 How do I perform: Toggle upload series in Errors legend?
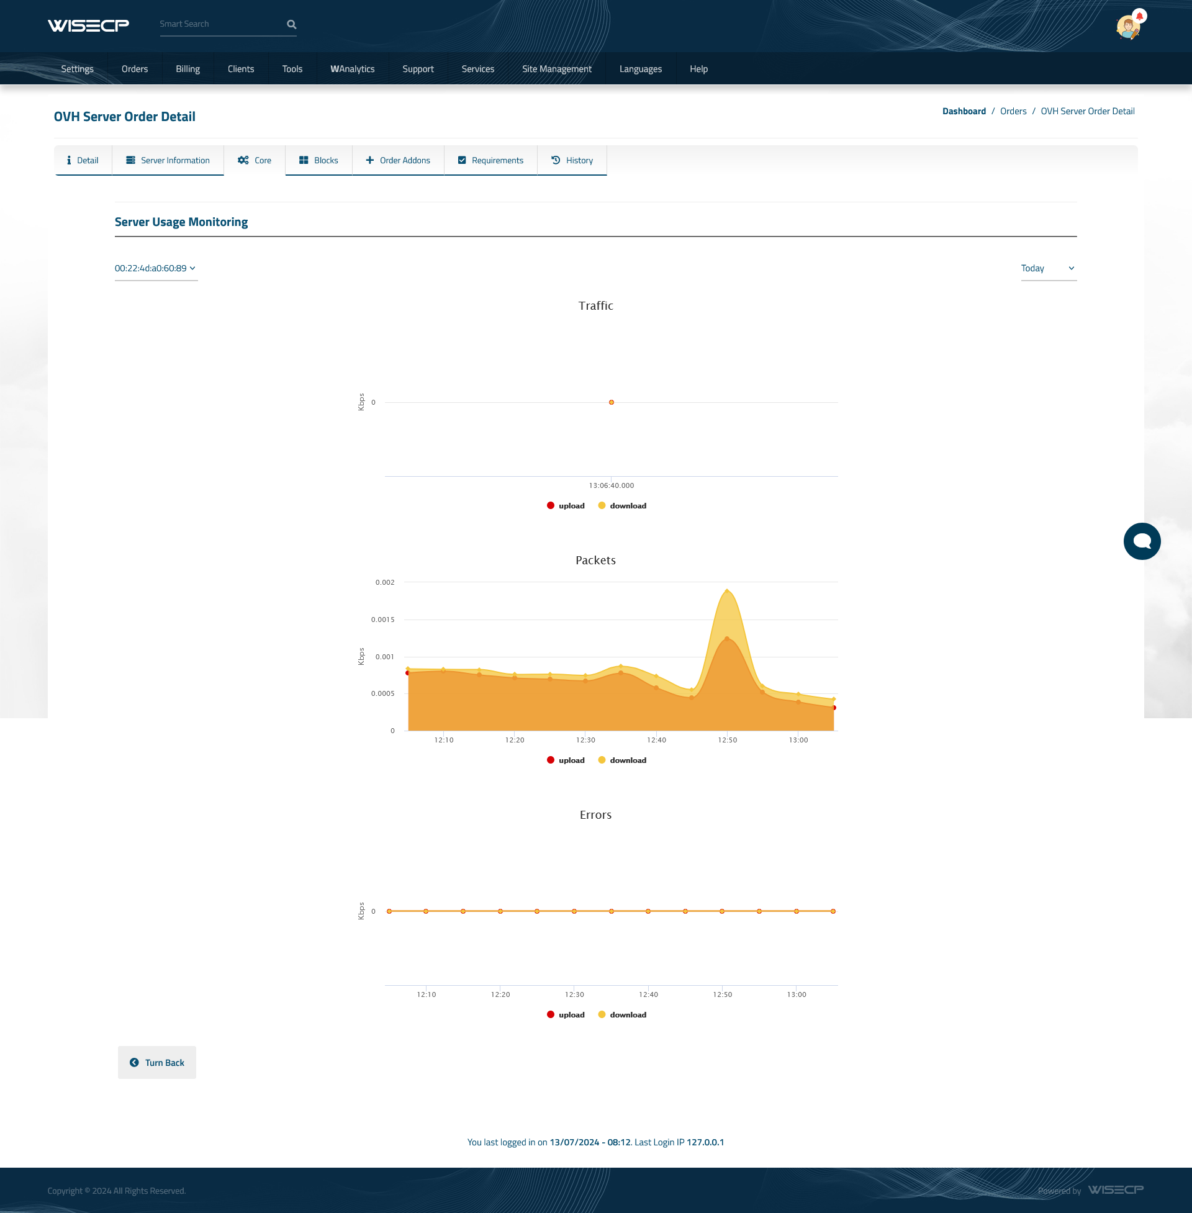click(566, 1014)
